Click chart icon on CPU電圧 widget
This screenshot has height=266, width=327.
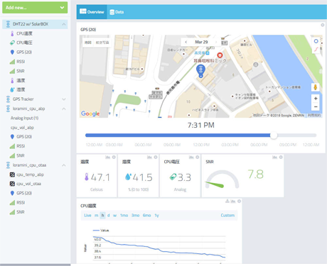[191, 157]
